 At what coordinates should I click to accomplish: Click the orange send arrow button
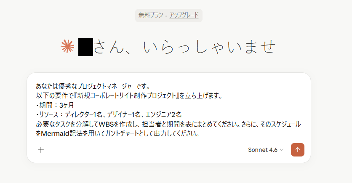[297, 150]
